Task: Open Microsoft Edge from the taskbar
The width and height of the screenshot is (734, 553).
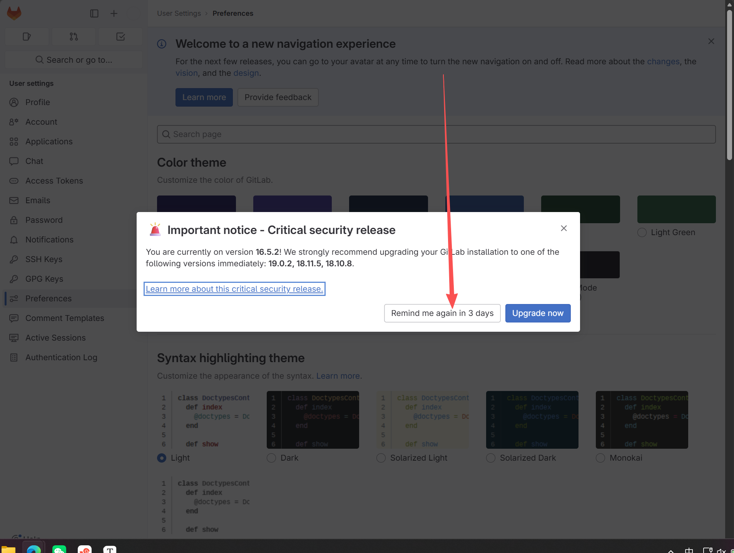Action: (34, 549)
